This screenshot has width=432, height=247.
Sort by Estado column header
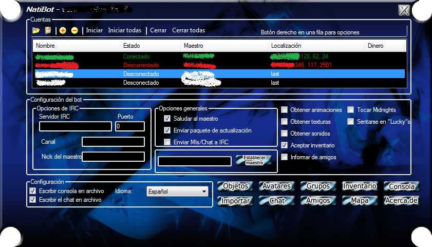[150, 46]
